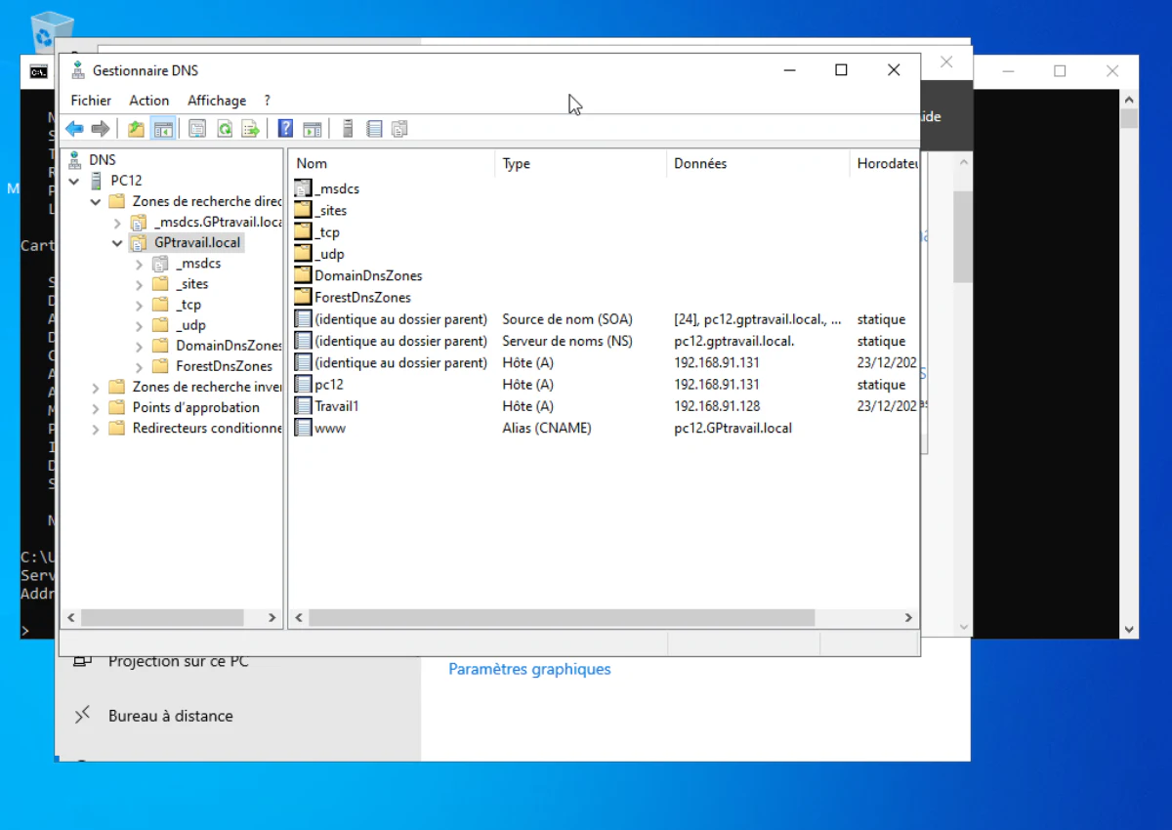Click record icon of pc12 host row
Image resolution: width=1172 pixels, height=830 pixels.
point(303,385)
